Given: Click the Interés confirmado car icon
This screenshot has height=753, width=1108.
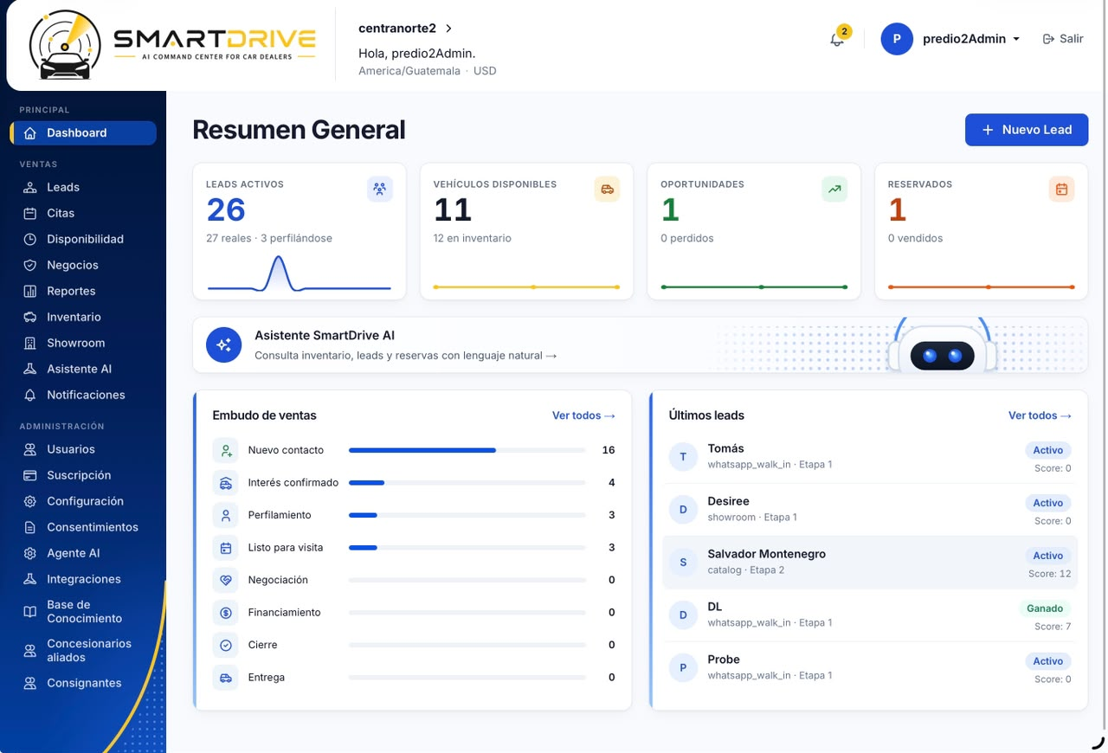Looking at the screenshot, I should coord(225,483).
